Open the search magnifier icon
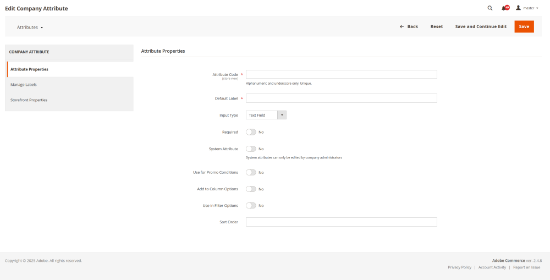550x280 pixels. pyautogui.click(x=490, y=8)
